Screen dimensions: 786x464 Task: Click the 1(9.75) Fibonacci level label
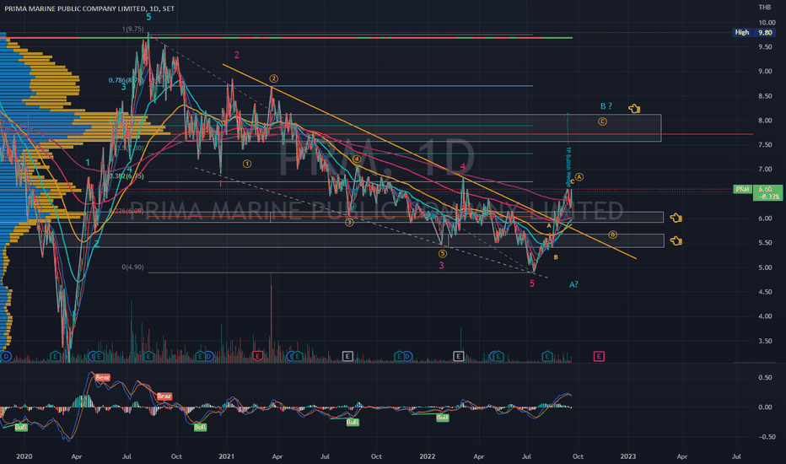pos(133,29)
